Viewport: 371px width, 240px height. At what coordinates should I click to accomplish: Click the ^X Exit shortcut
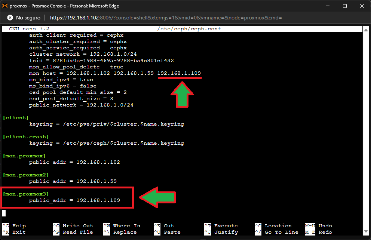click(x=14, y=232)
